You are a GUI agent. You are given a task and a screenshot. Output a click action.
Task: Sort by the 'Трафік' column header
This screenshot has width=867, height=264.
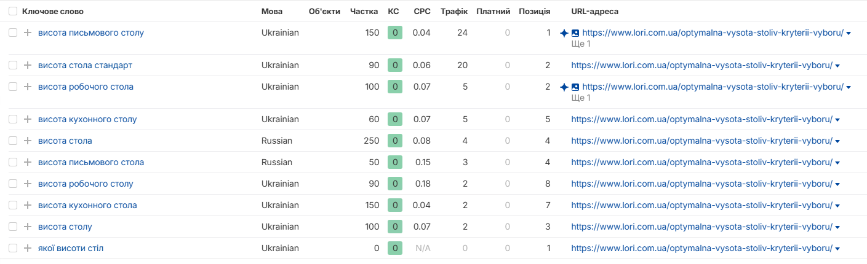point(454,11)
